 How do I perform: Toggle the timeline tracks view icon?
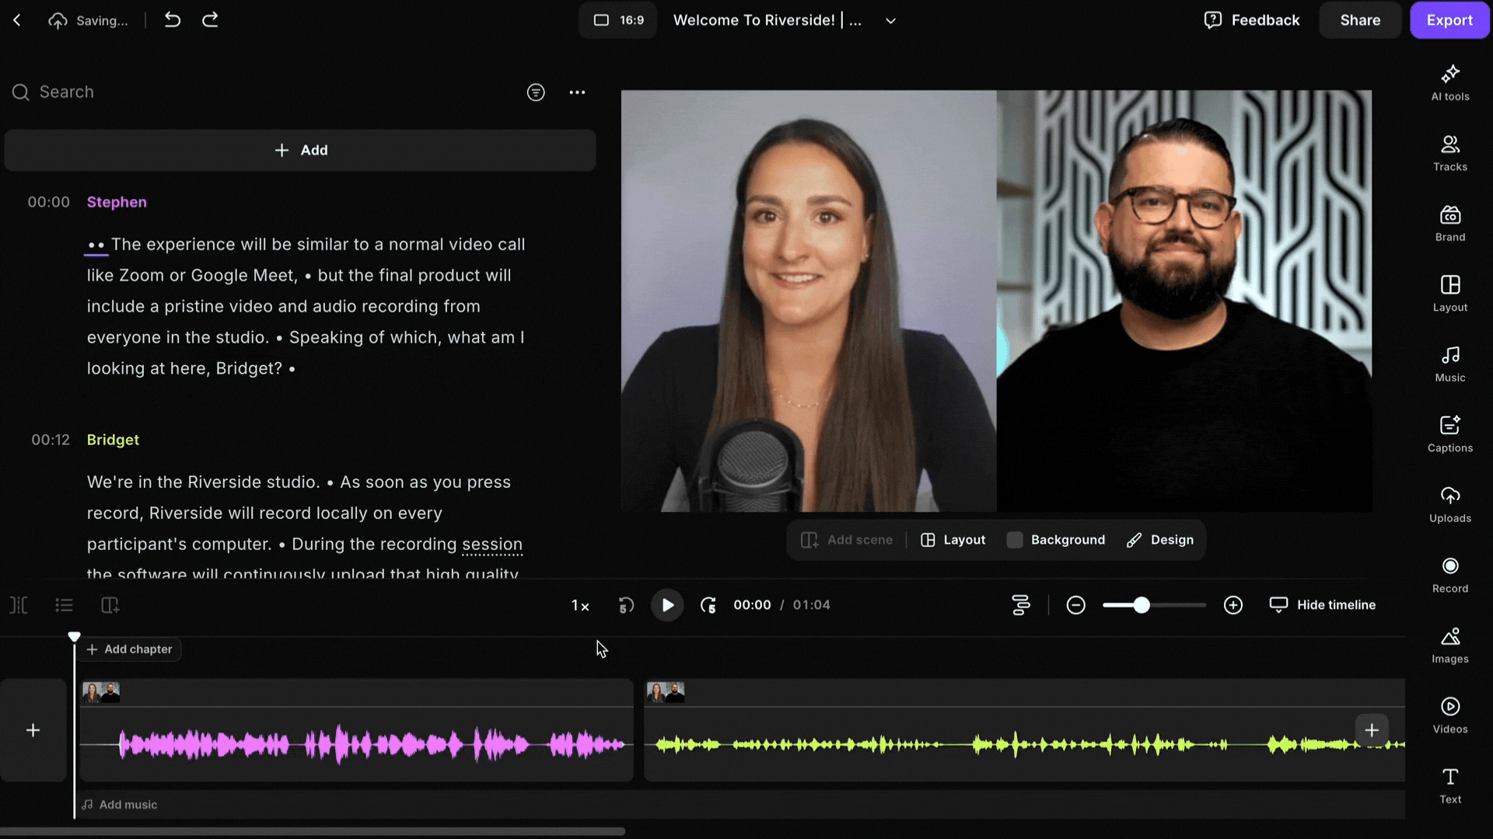(x=1020, y=605)
